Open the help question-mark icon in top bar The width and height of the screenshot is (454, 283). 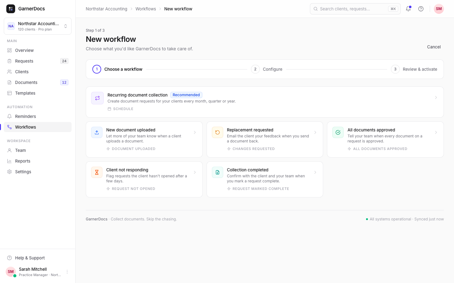pyautogui.click(x=421, y=9)
